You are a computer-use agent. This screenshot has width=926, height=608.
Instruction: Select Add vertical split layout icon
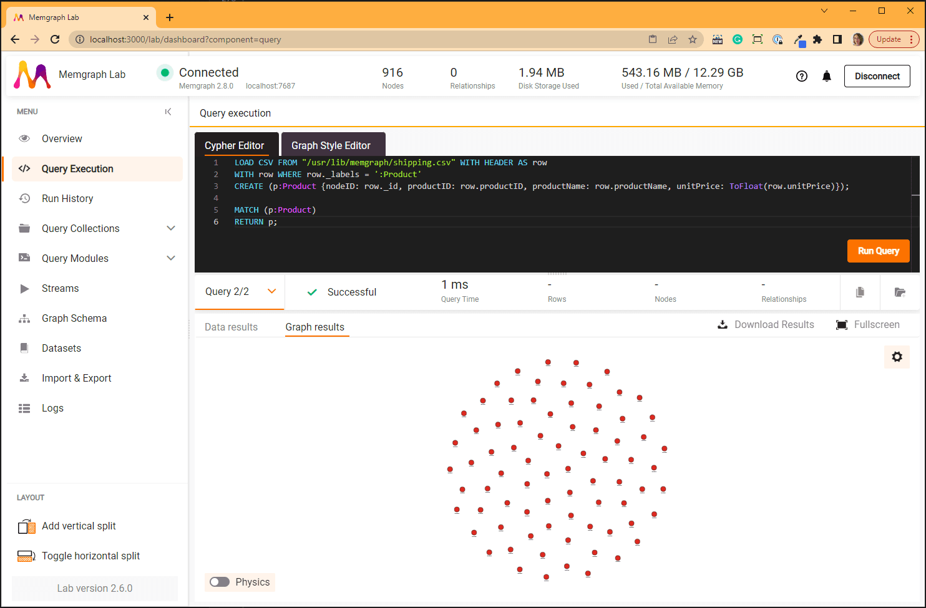point(26,526)
